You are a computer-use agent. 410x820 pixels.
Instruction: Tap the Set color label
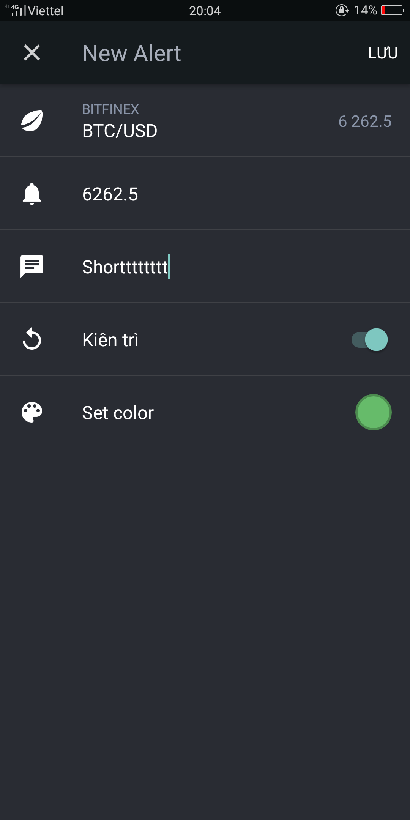tap(118, 413)
